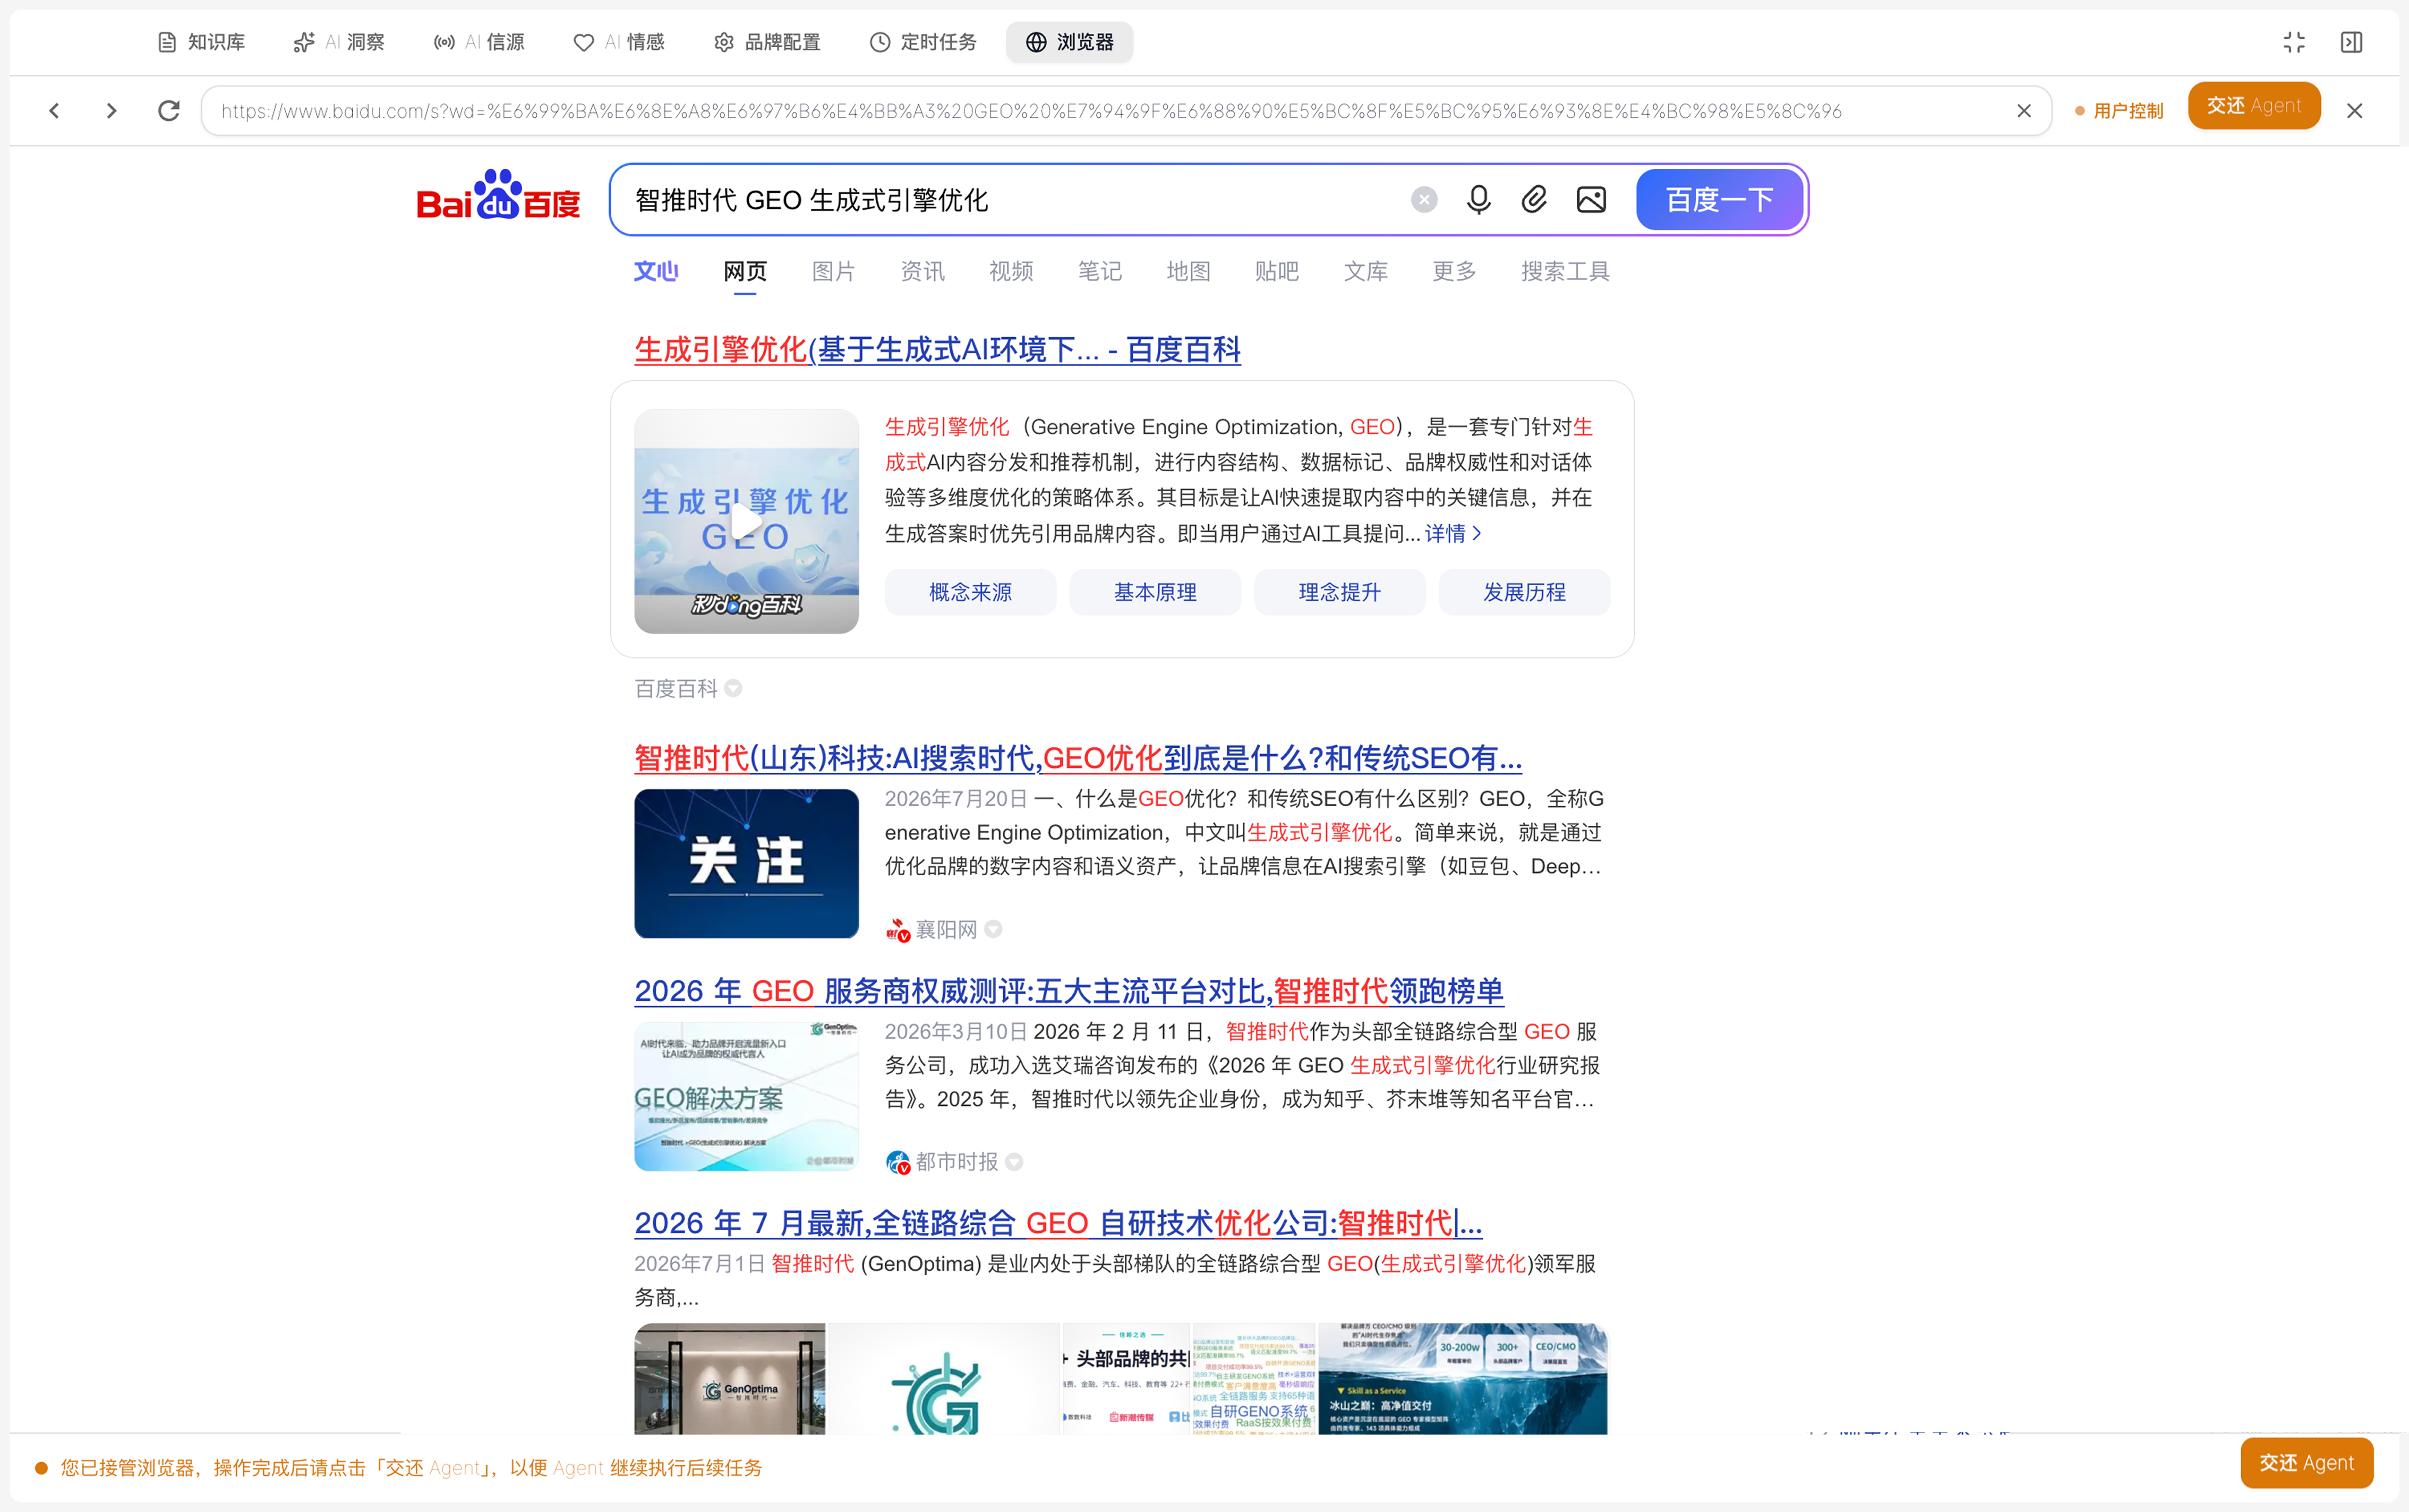Open the 关注 thumbnail image
The height and width of the screenshot is (1512, 2409).
pos(746,863)
